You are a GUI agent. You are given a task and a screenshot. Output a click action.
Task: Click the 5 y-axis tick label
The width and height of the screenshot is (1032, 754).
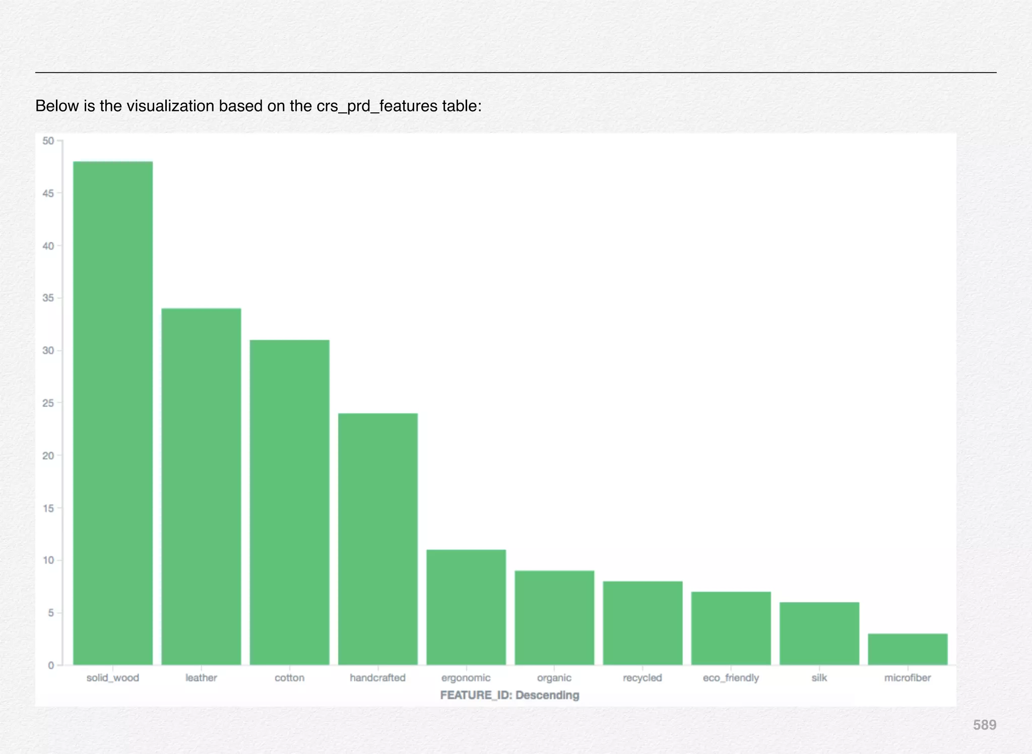[51, 613]
